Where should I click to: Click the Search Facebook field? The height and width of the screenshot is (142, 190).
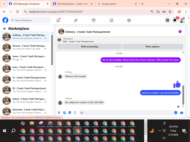[30, 20]
